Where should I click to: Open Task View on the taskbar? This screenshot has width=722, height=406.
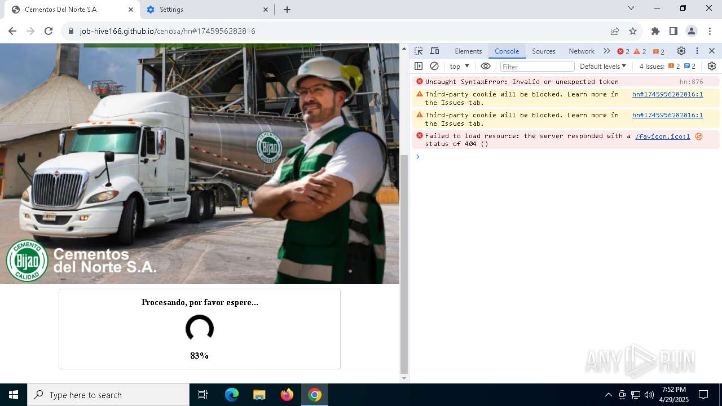203,395
